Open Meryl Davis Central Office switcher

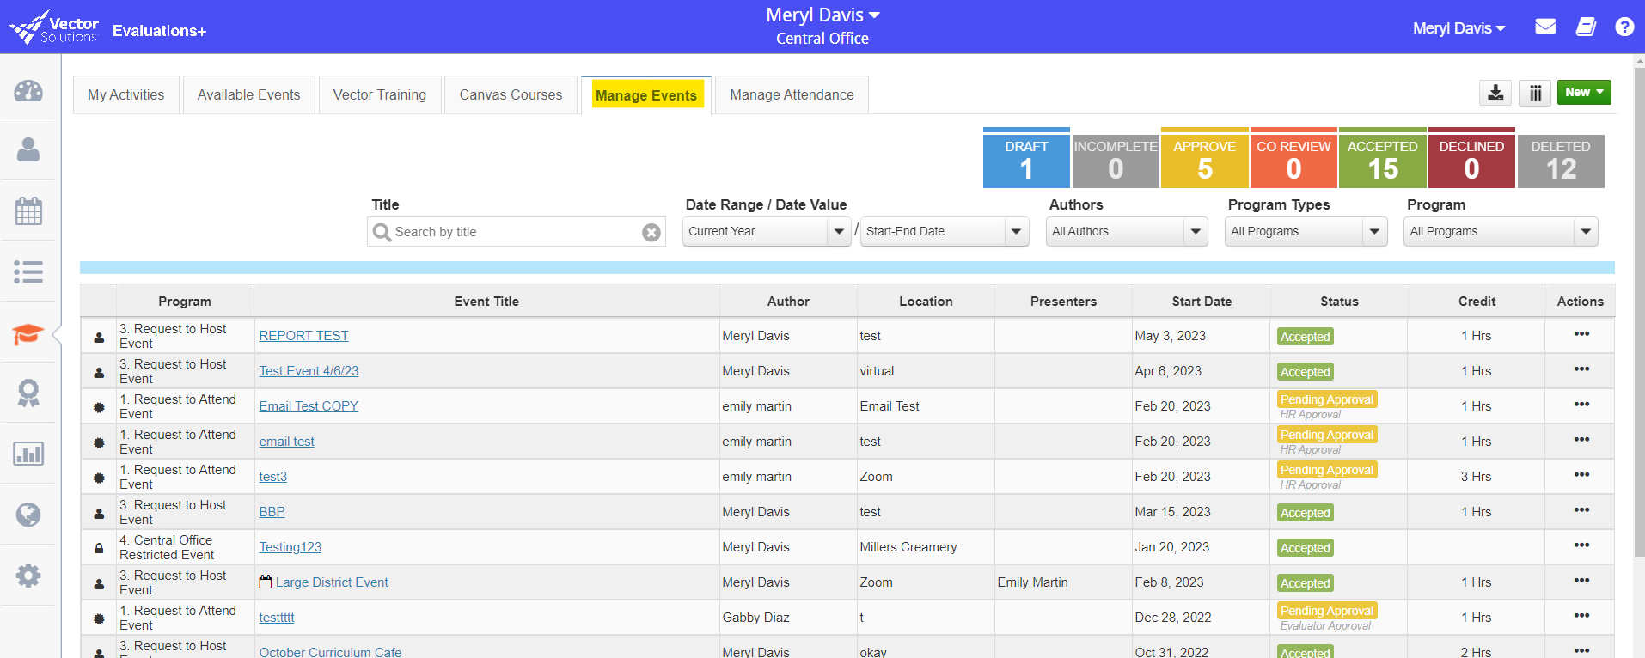pos(822,27)
